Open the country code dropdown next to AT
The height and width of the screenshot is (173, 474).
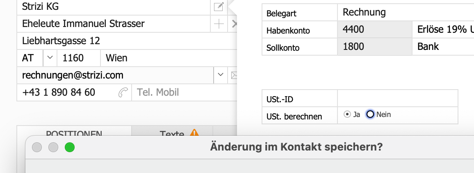click(50, 58)
